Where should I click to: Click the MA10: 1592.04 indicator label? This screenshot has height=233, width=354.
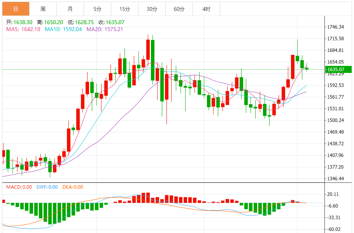[63, 29]
